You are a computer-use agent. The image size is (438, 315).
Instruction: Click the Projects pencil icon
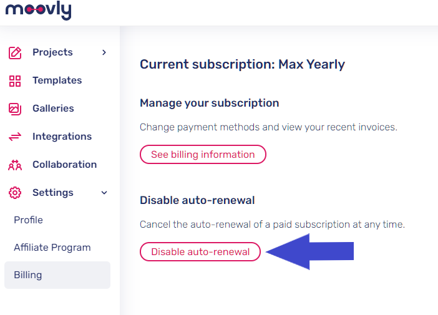click(15, 52)
